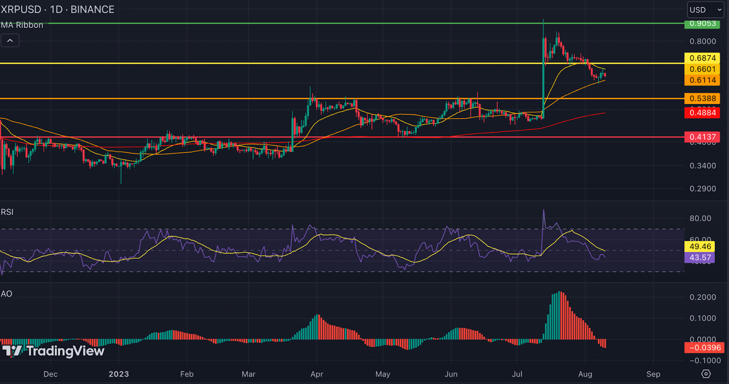This screenshot has width=729, height=384.
Task: Click the May label on time axis
Action: point(383,374)
